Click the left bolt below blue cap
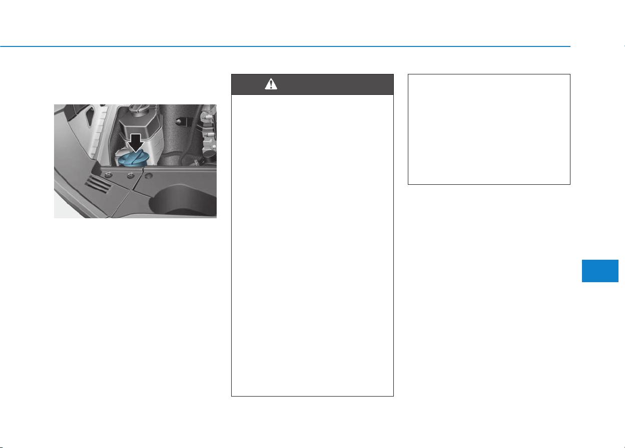 (x=108, y=174)
